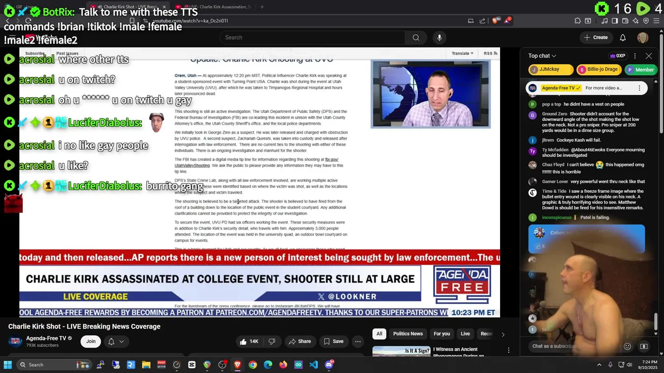Click the install app icon in address bar

471,21
